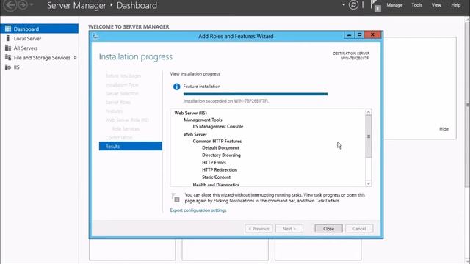Select the Results wizard step

131,146
